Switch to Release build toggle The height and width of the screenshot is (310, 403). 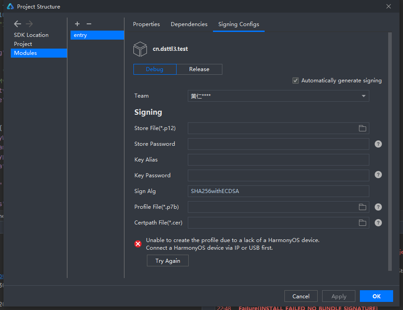pyautogui.click(x=199, y=69)
